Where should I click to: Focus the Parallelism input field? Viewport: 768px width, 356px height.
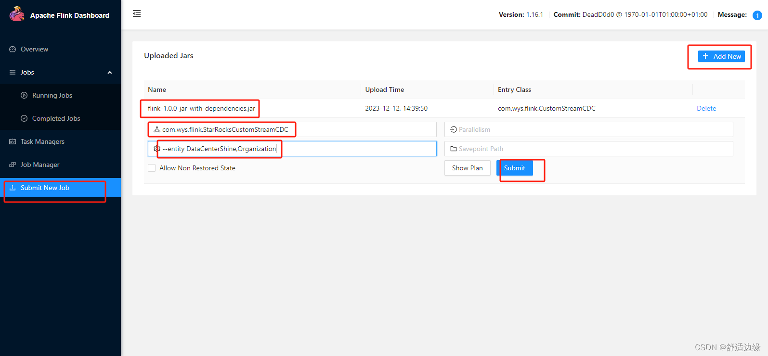point(589,129)
